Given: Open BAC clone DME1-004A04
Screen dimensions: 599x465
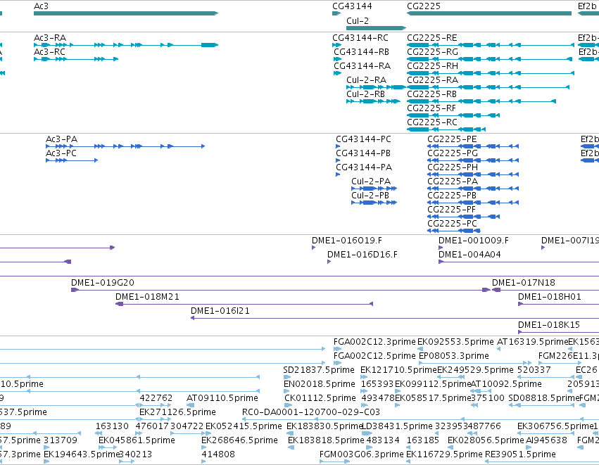Looking at the screenshot, I should pos(469,255).
